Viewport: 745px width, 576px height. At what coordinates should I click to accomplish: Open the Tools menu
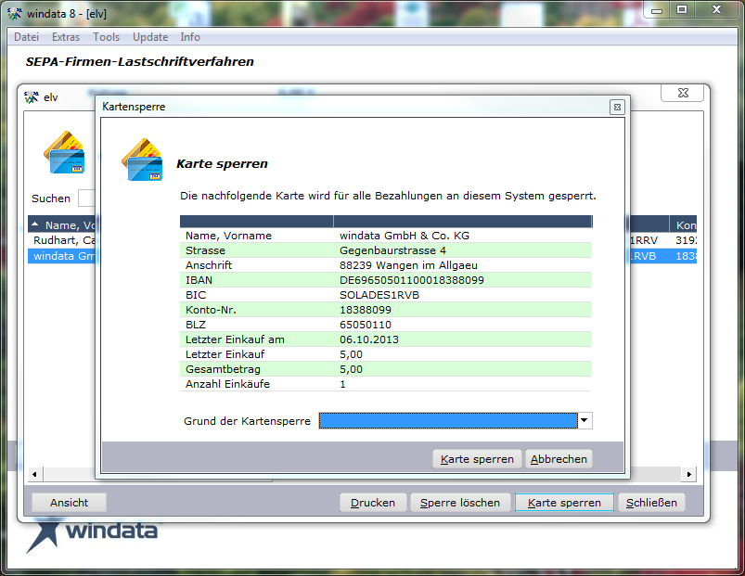click(106, 37)
